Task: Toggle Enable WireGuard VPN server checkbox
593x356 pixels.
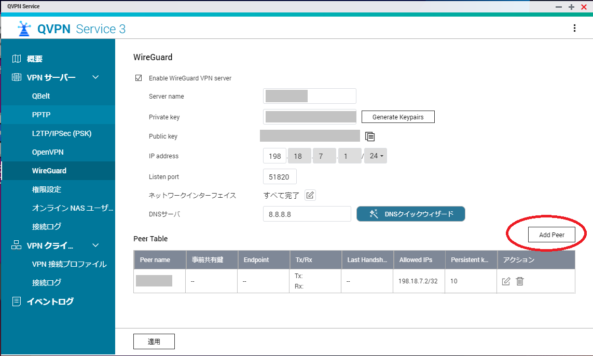Action: tap(139, 78)
